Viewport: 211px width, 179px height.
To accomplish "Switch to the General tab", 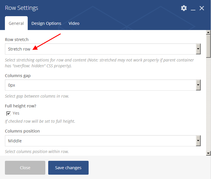I will coord(16,23).
